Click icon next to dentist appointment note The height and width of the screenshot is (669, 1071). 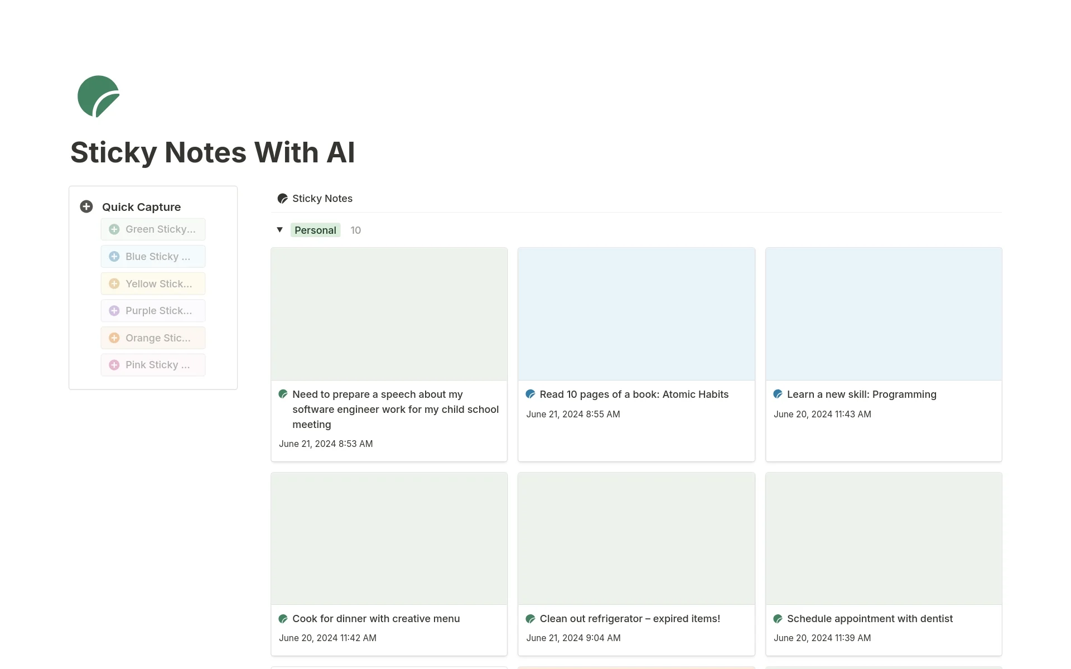[778, 619]
